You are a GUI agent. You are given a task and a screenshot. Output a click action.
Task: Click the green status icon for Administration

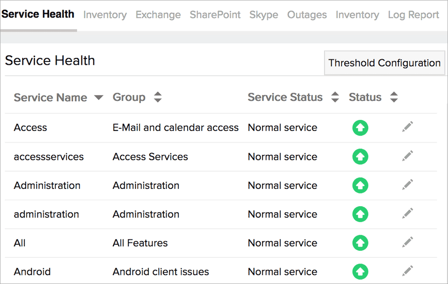[360, 185]
